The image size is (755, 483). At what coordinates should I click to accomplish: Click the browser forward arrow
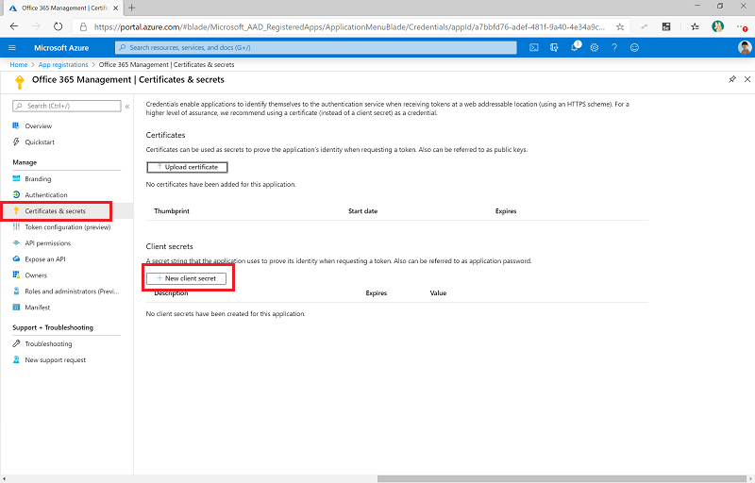point(36,26)
